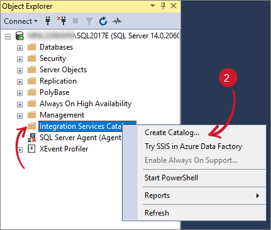The width and height of the screenshot is (271, 230).
Task: Select the Server Objects tree label
Action: pyautogui.click(x=63, y=70)
